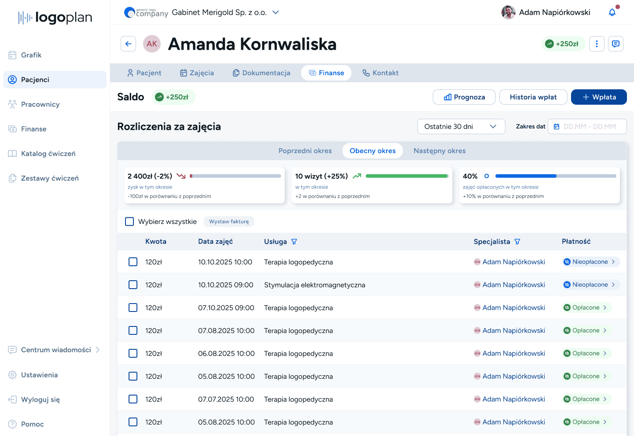Switch to the Dokumentacja tab
Viewport: 634px width, 436px height.
point(262,73)
